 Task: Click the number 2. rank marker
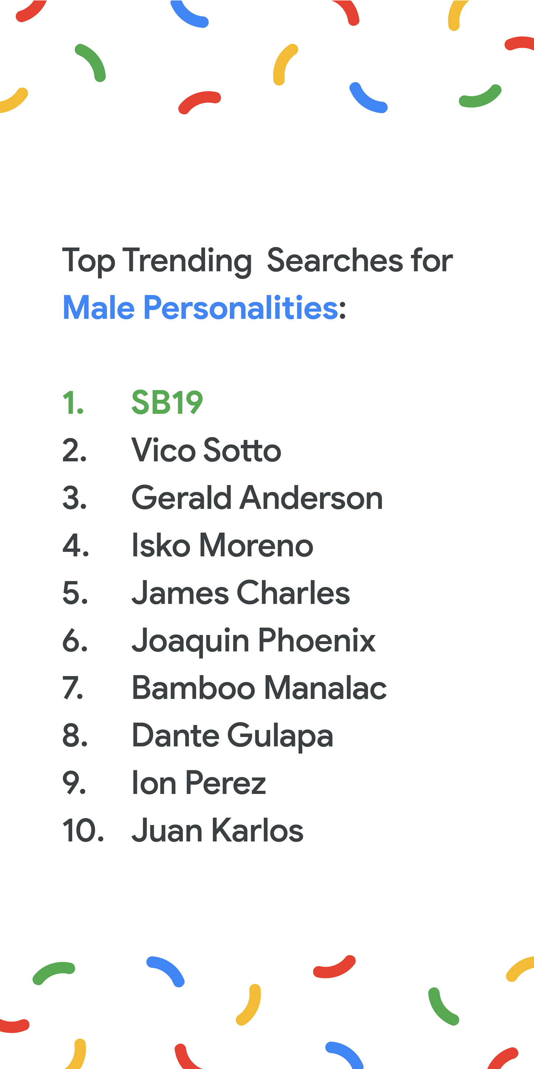click(74, 450)
